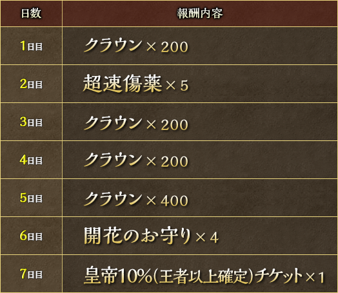Click the day 3 クラウン×200 reward
338x293 pixels.
(136, 123)
